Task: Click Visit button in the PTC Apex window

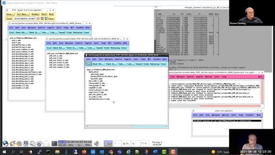Action: coord(9,19)
